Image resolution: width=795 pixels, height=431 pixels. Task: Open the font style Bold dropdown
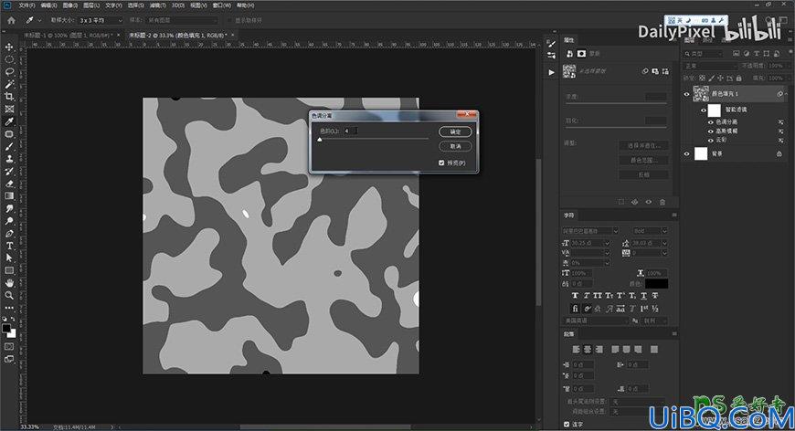[x=650, y=231]
